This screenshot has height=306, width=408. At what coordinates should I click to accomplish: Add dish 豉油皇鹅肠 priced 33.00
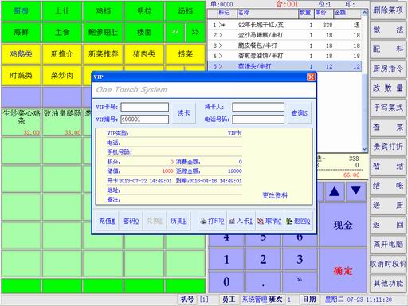[x=62, y=122]
